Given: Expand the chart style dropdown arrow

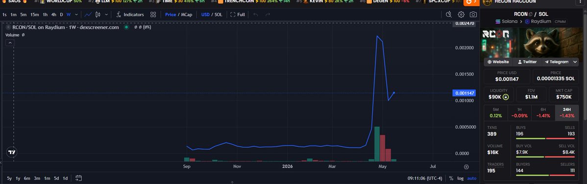Looking at the screenshot, I should [x=106, y=15].
